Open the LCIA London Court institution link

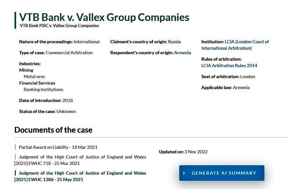pos(235,45)
